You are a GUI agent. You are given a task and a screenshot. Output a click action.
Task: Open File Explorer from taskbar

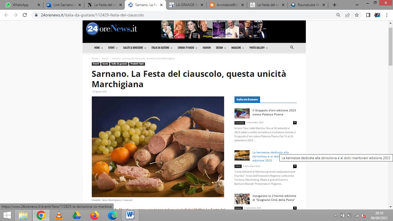23,215
